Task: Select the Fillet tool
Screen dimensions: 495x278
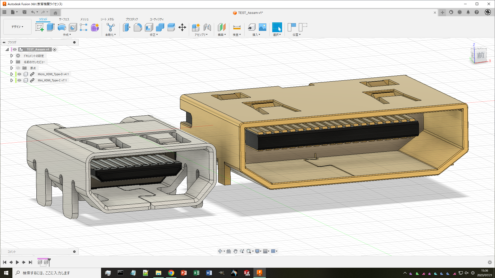Action: coord(138,27)
